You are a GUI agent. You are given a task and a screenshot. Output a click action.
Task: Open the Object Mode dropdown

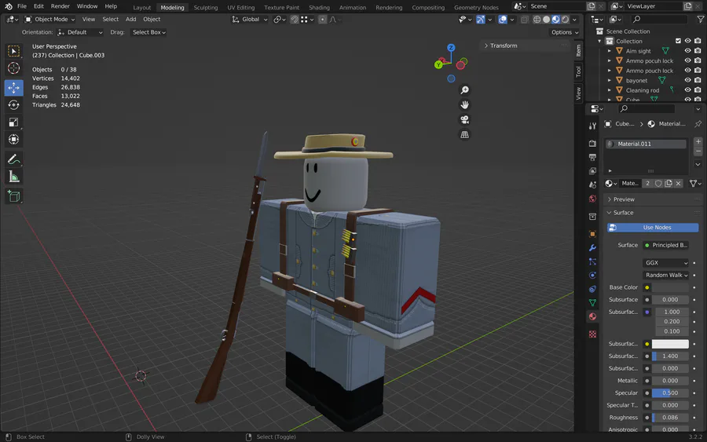(49, 20)
